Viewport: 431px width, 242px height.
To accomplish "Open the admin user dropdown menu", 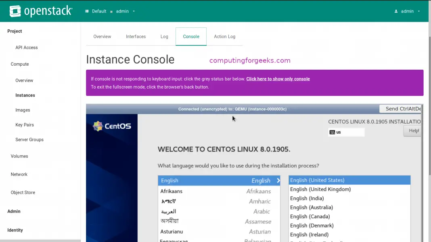I will 408,11.
